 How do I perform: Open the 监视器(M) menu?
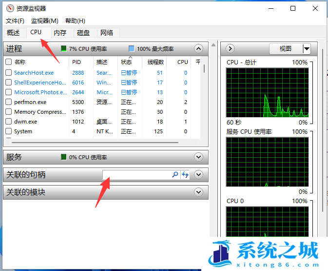(44, 21)
